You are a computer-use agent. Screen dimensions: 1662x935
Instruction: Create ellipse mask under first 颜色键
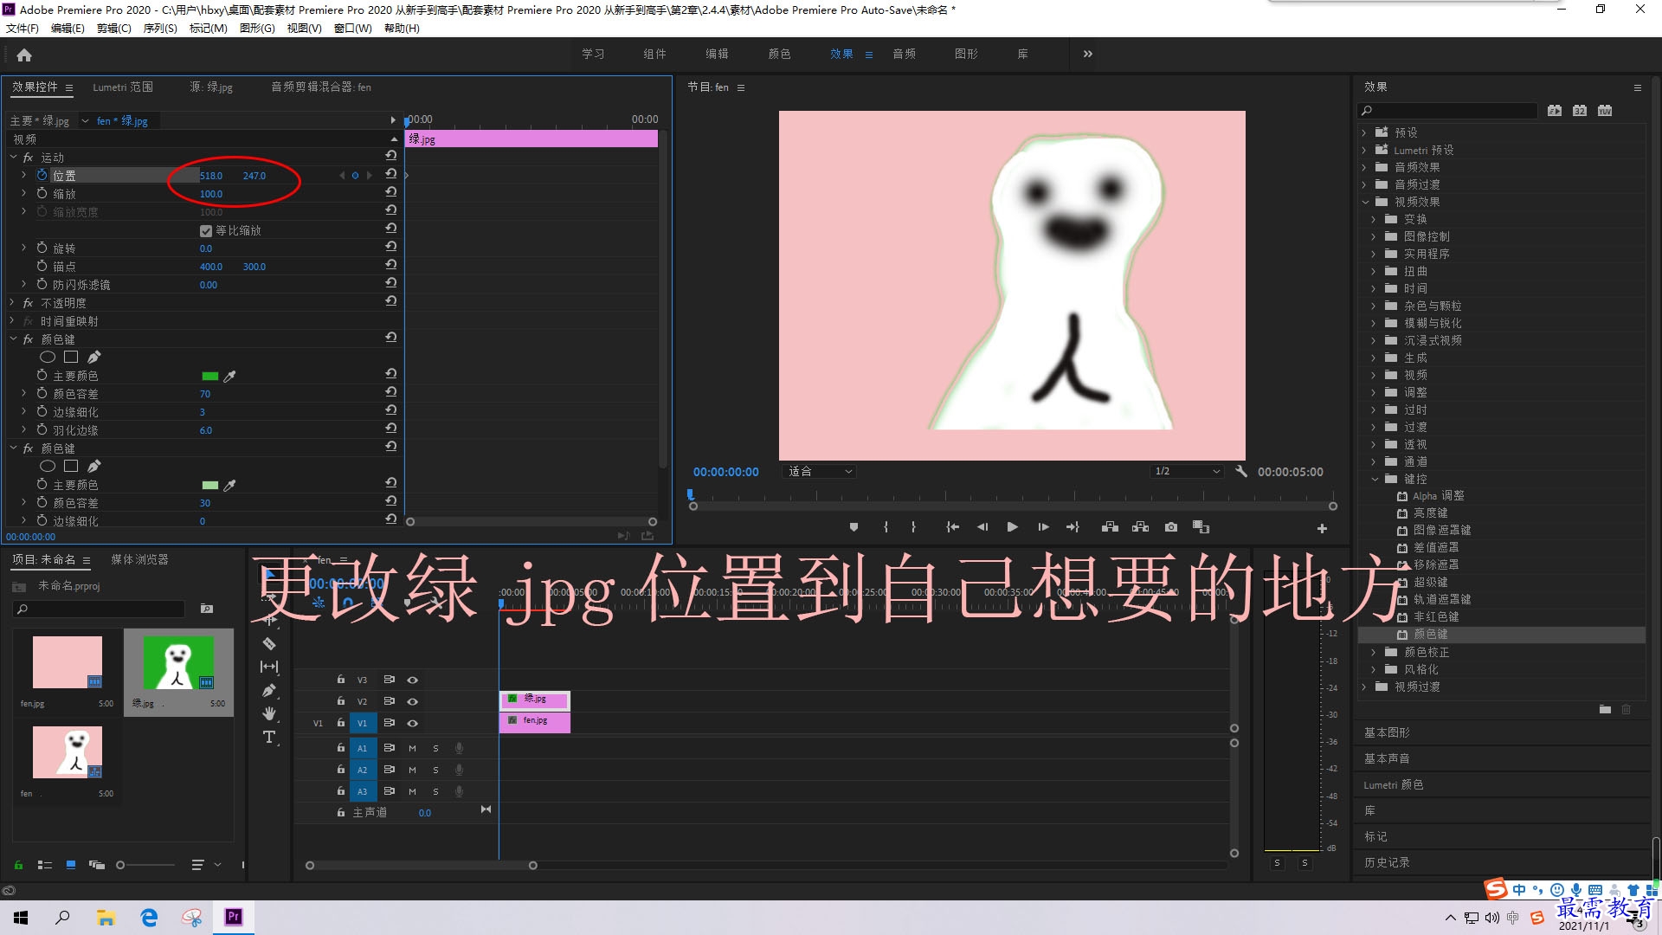48,357
